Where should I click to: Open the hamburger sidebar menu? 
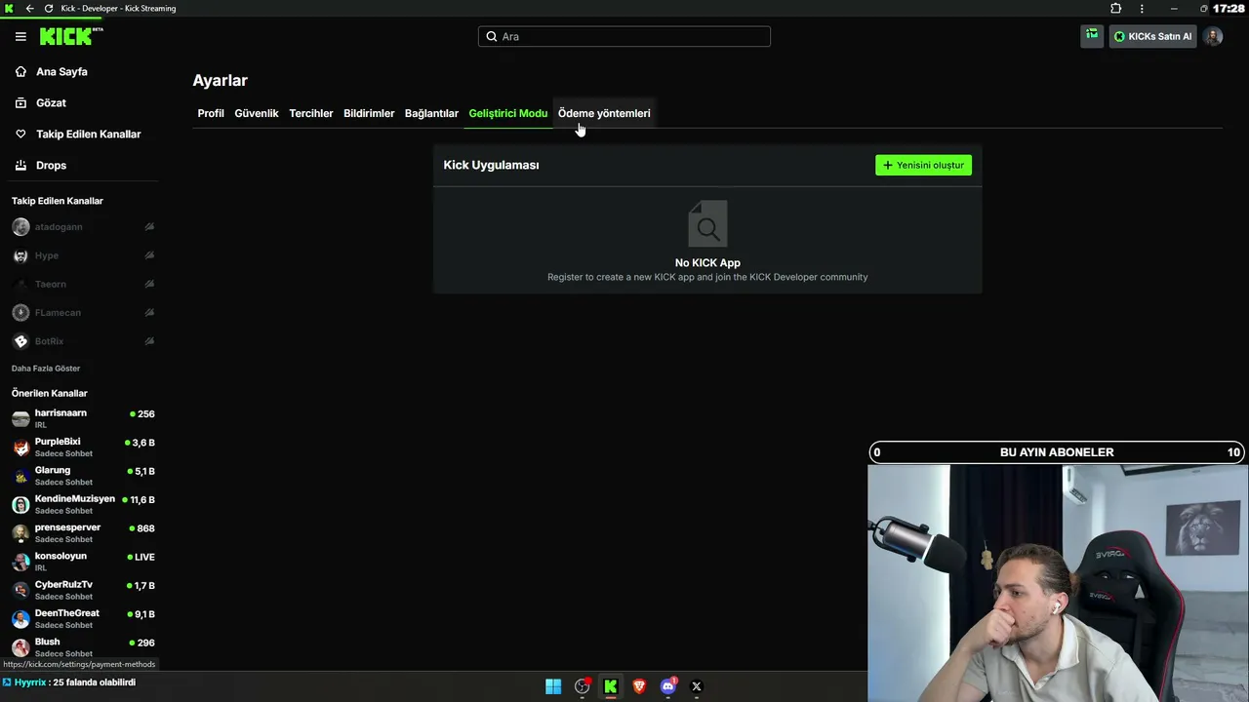[x=20, y=36]
